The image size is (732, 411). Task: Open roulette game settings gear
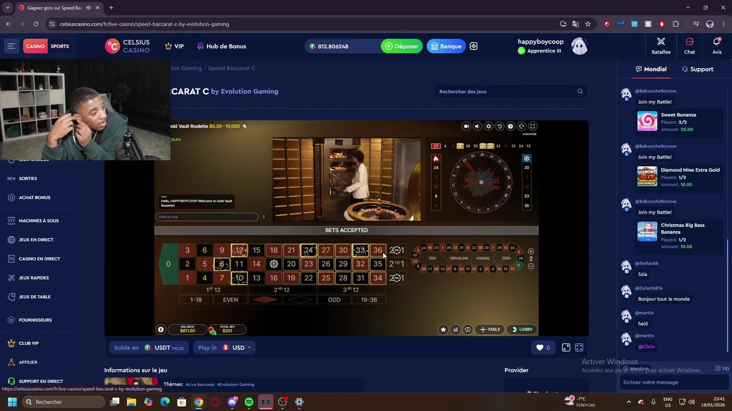pyautogui.click(x=488, y=126)
